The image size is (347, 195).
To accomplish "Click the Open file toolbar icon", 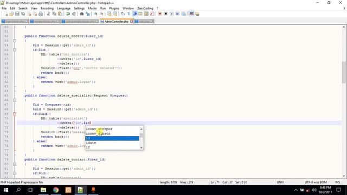I will (x=11, y=14).
